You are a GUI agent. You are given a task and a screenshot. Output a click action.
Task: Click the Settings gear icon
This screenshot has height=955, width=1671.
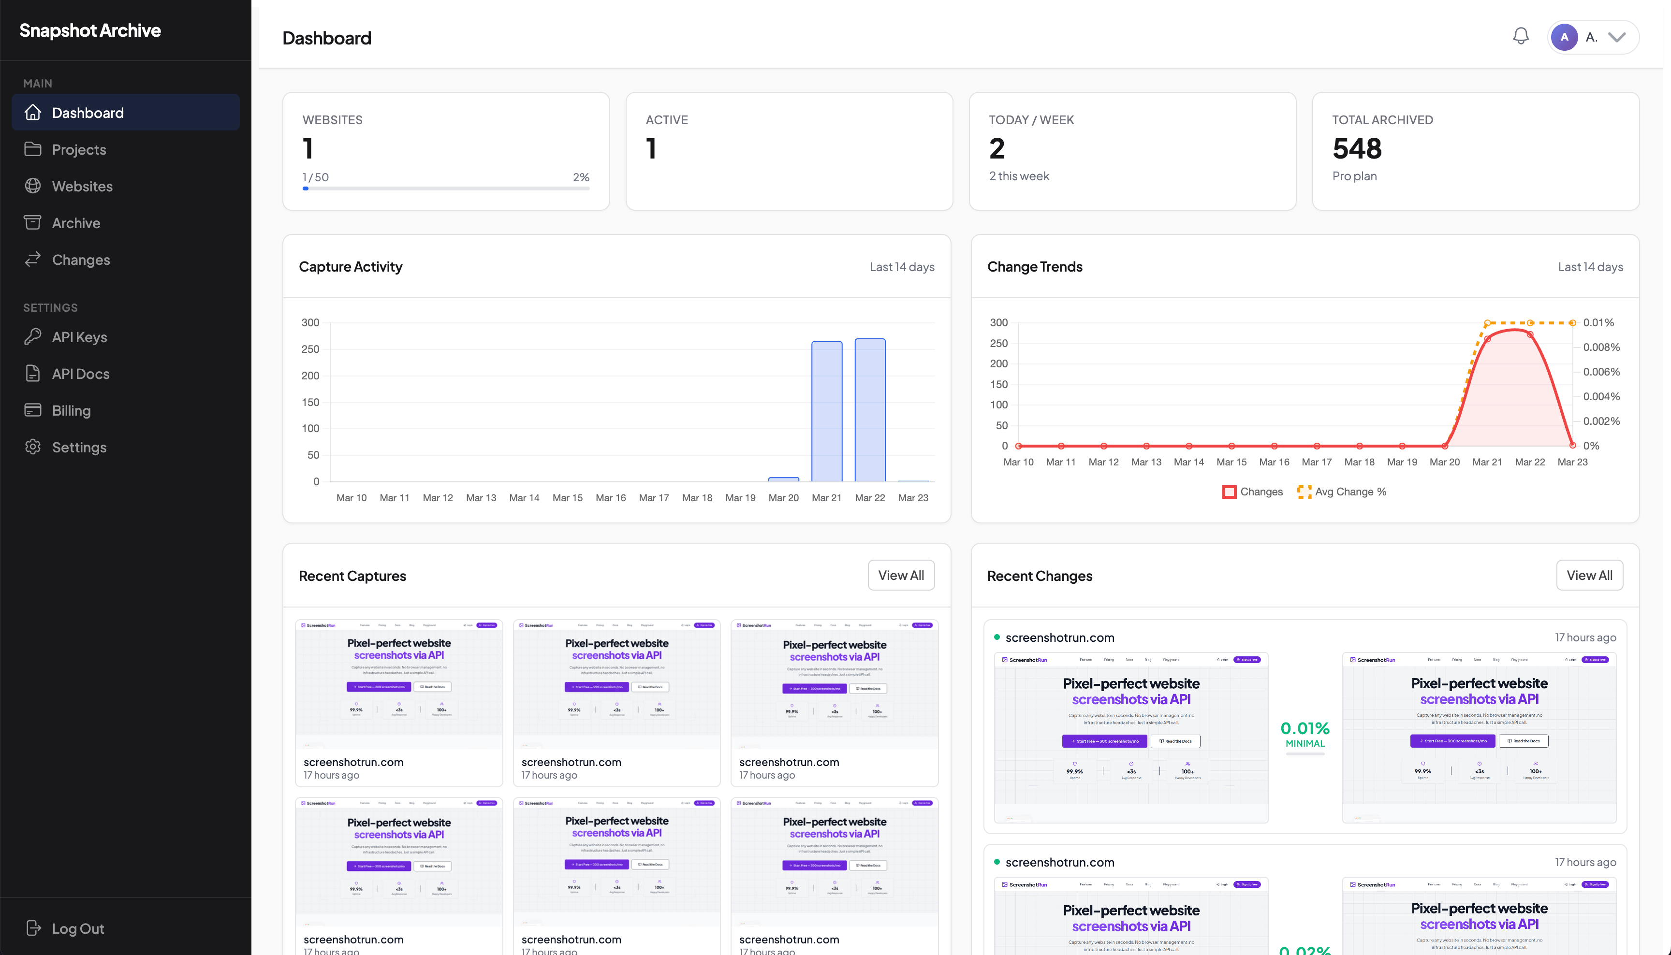pos(33,447)
